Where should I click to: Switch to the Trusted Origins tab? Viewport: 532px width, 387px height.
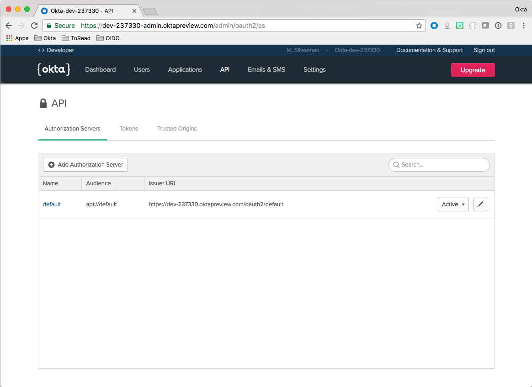[x=177, y=129]
